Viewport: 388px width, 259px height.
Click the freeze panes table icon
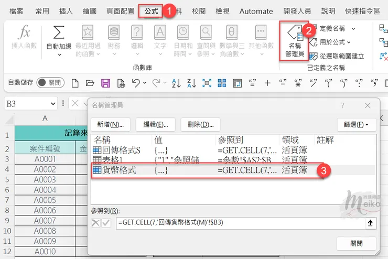tap(237, 83)
